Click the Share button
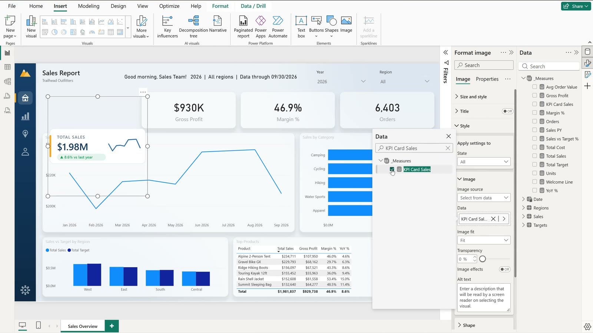Viewport: 593px width, 333px height. pos(576,6)
